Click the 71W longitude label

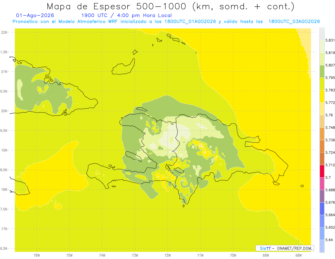click(200, 255)
